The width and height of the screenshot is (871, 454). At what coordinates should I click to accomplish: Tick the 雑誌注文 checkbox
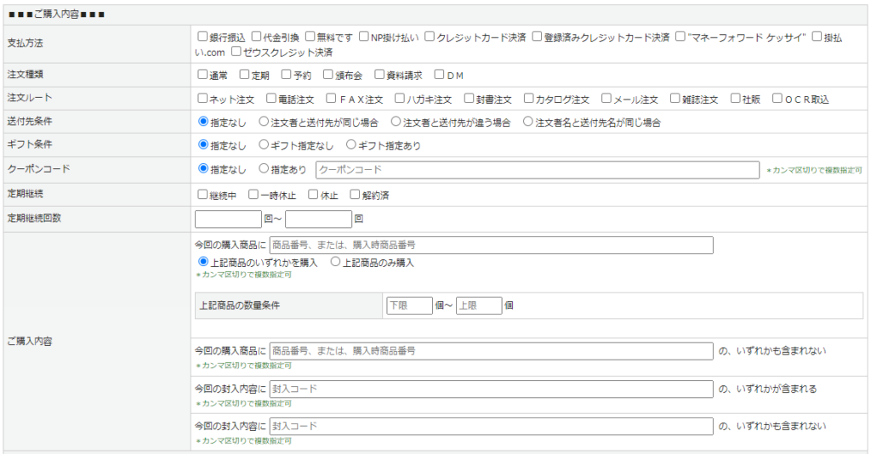pos(675,99)
